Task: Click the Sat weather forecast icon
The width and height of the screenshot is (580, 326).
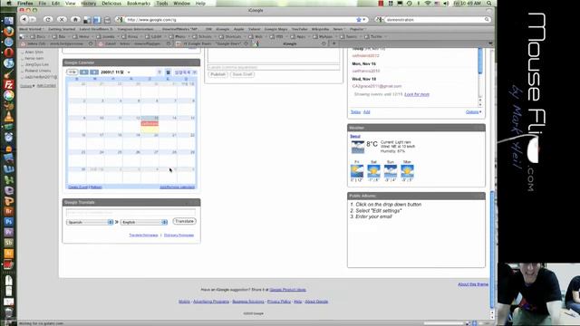Action: [373, 171]
